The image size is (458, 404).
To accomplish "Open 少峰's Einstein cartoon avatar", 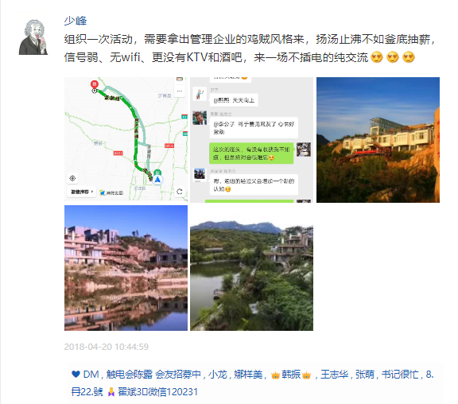I will pos(33,37).
